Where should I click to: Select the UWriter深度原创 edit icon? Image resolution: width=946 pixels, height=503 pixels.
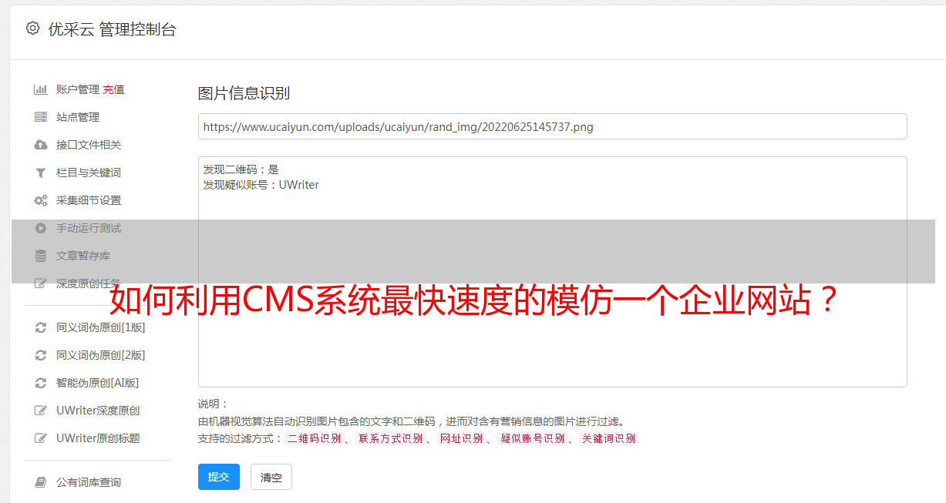(x=41, y=411)
